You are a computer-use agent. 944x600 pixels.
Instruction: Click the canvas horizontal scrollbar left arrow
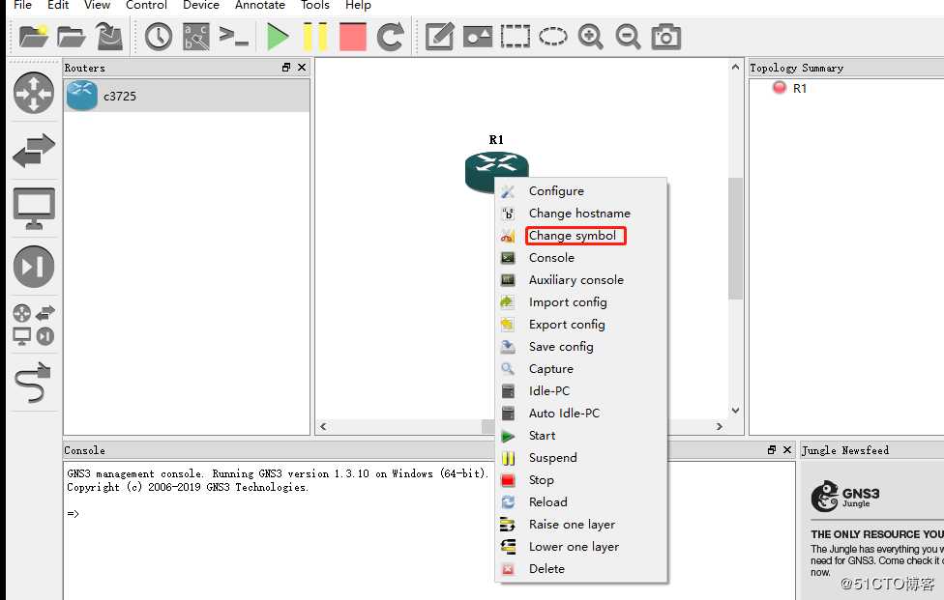[x=323, y=426]
